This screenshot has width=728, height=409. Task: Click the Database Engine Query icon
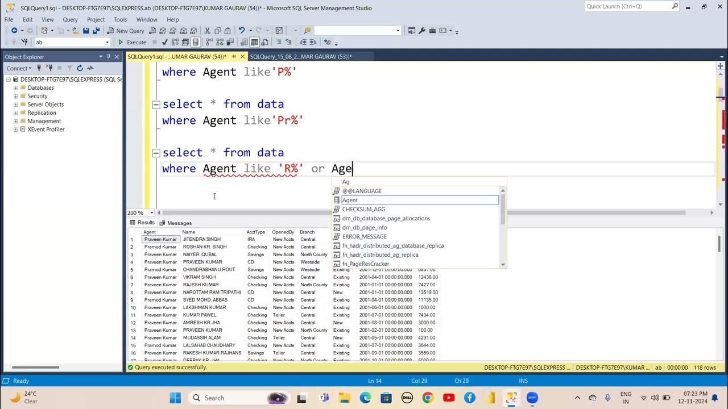click(152, 31)
